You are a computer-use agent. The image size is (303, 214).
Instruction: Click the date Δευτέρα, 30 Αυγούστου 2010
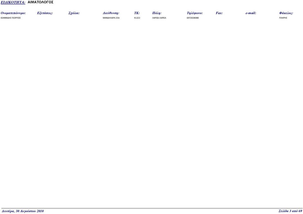[x=23, y=211]
